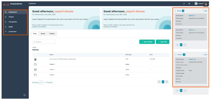Open the unsplash.jpg file name

[63, 59]
